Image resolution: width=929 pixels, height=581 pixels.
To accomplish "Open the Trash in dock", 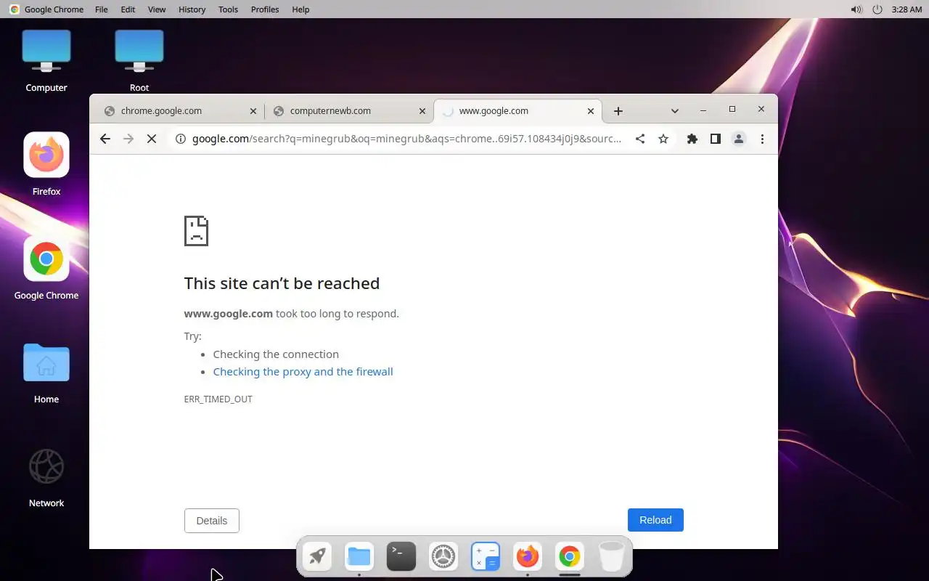I will click(612, 557).
